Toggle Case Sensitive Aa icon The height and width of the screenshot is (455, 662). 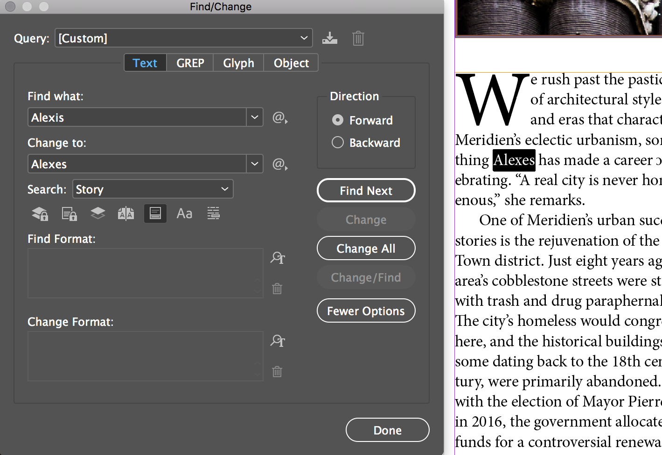tap(184, 214)
